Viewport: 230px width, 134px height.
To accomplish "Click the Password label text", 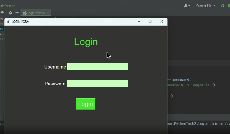I will pos(55,84).
